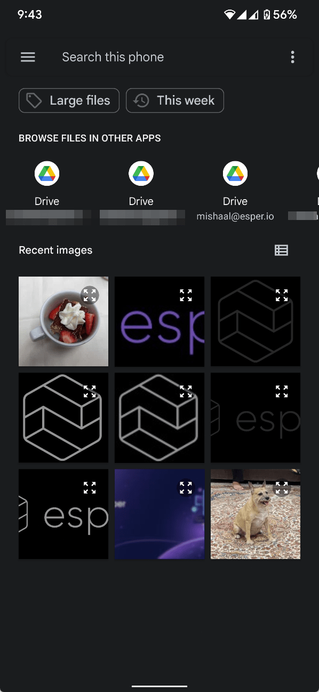This screenshot has width=319, height=692.
Task: Tap the Wi-Fi status icon
Action: point(229,14)
